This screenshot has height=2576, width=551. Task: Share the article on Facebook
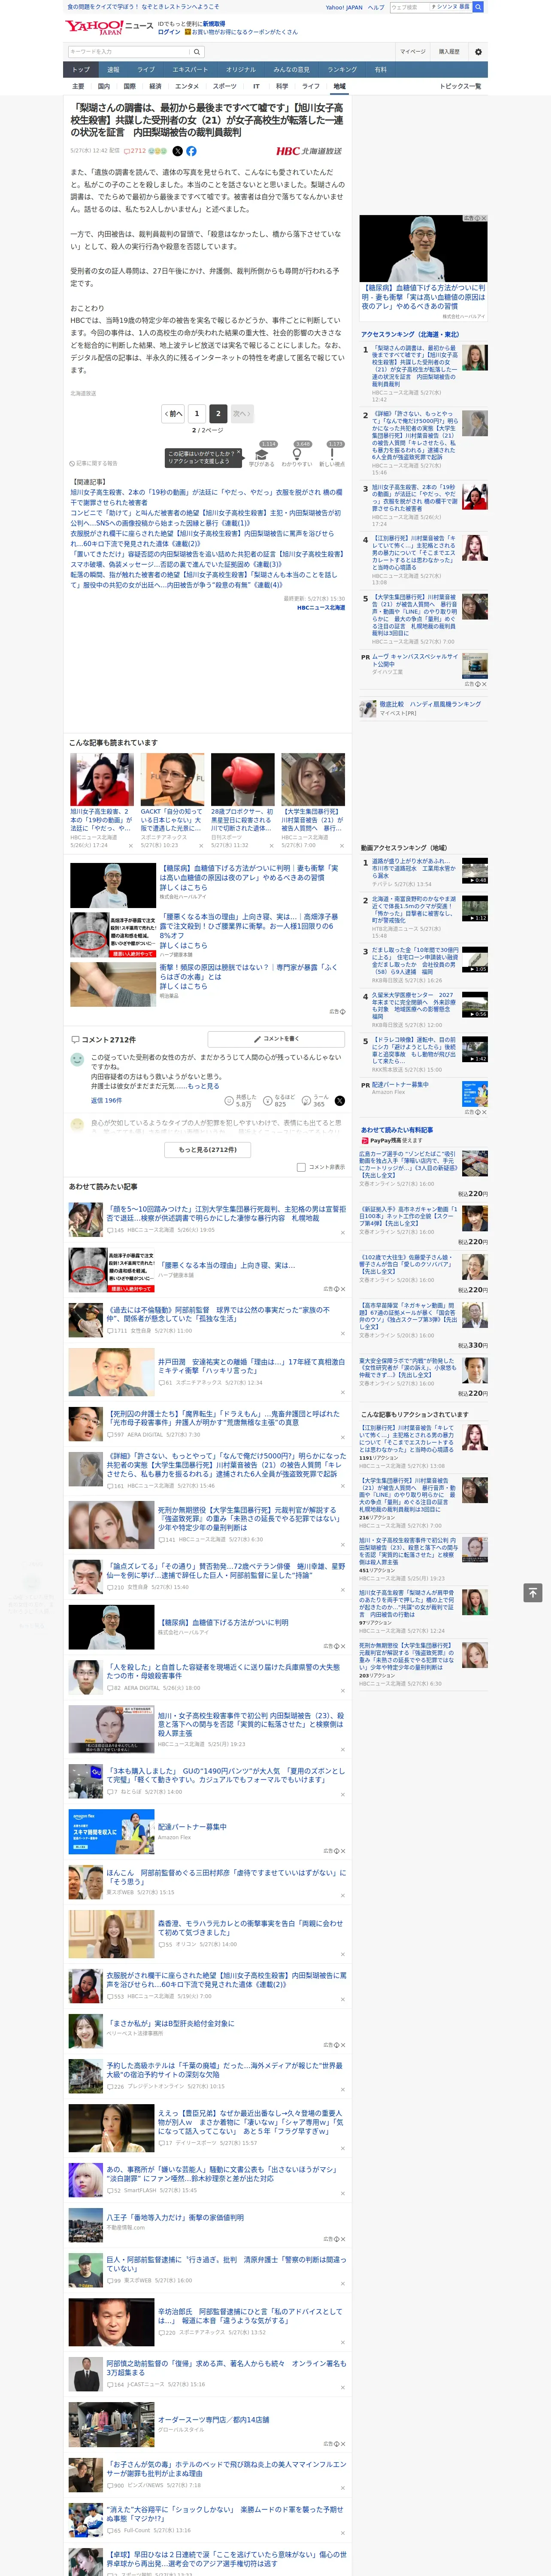pos(191,151)
